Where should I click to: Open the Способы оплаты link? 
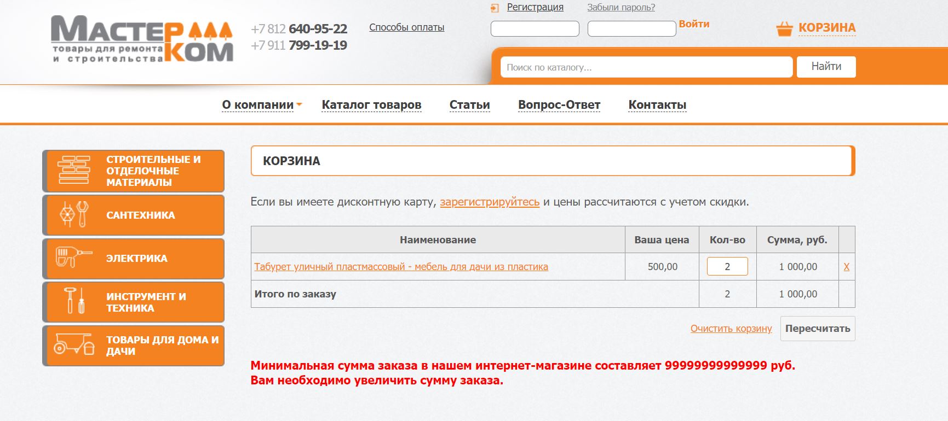pos(406,27)
